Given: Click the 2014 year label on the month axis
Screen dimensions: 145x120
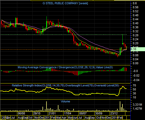Looking at the screenshot, I should point(115,118).
